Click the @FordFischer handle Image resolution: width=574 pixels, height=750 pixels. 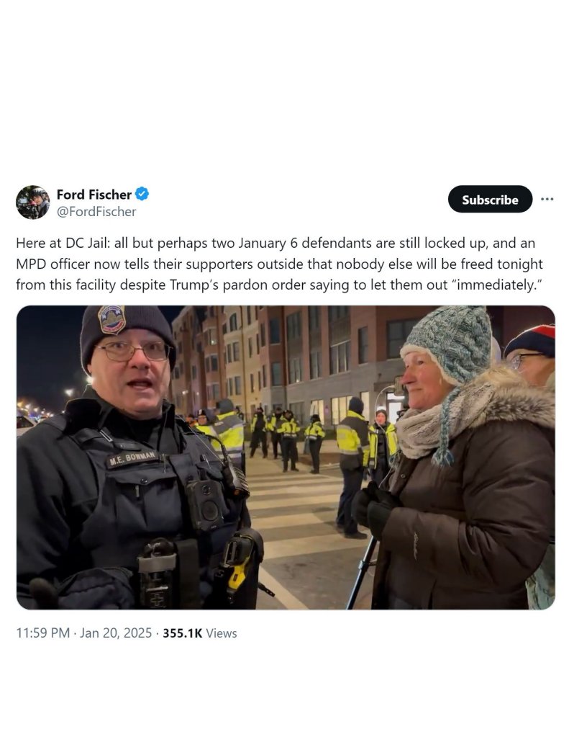click(96, 211)
